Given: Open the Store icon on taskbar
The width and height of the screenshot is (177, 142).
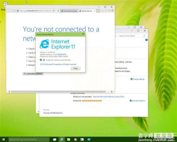Looking at the screenshot, I should coord(75,140).
